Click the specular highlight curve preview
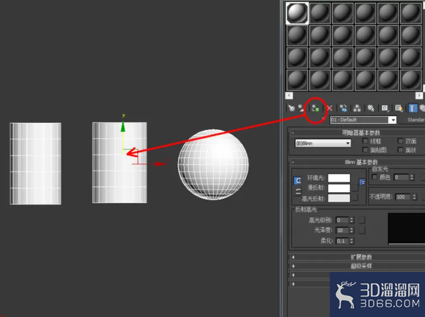 coord(407,228)
